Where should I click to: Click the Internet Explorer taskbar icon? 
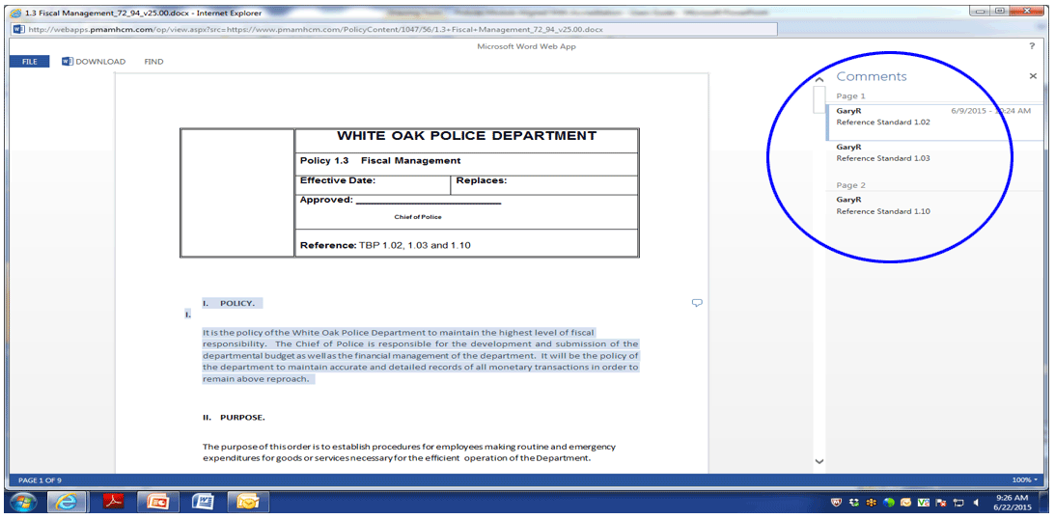(68, 503)
